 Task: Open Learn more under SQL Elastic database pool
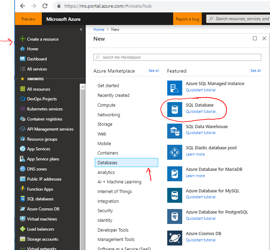195,154
